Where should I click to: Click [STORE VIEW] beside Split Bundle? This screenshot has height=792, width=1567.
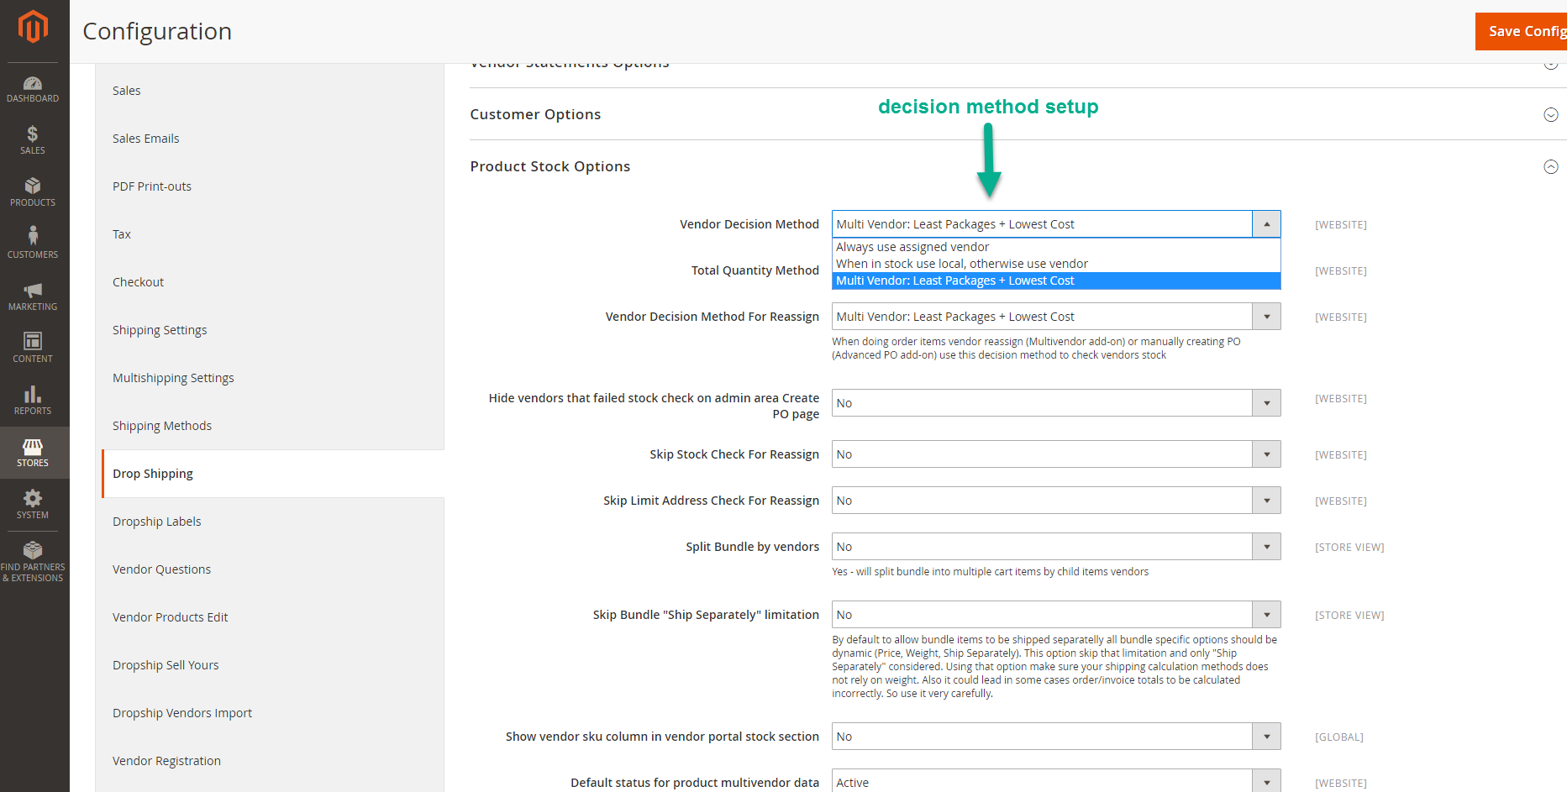(1349, 548)
